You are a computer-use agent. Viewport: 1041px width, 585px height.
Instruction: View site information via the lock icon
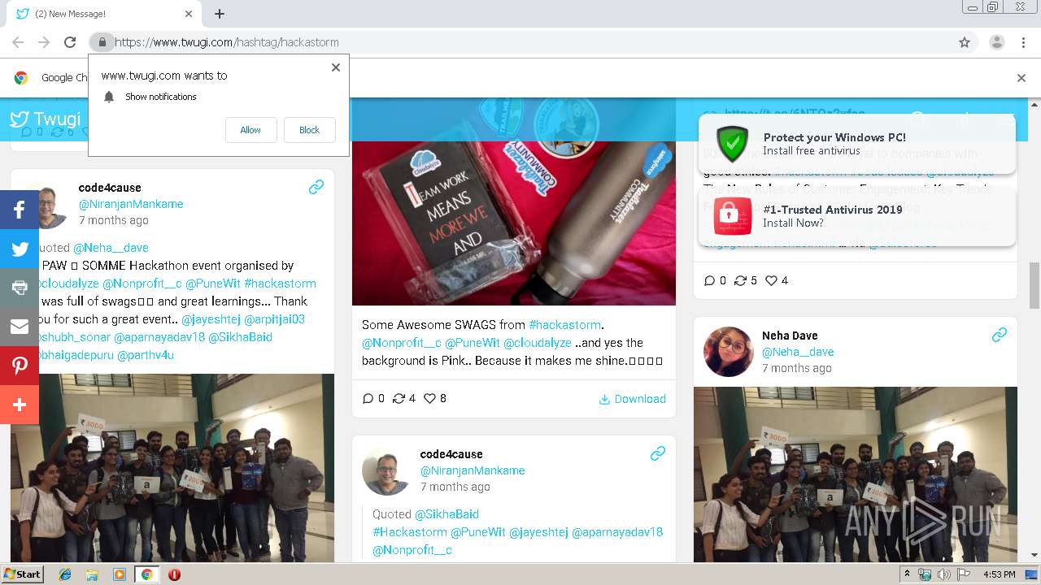102,42
